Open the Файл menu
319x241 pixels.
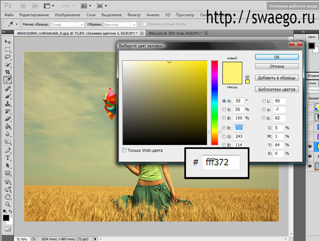(x=9, y=15)
